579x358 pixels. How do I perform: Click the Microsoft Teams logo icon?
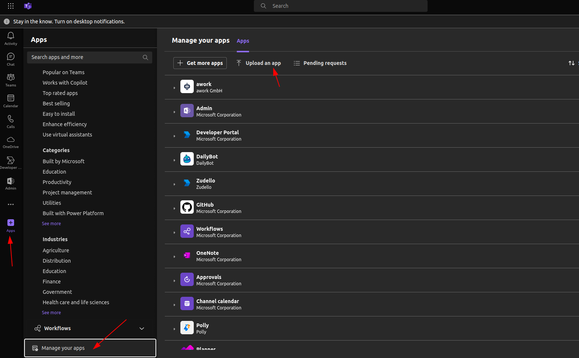coord(28,6)
